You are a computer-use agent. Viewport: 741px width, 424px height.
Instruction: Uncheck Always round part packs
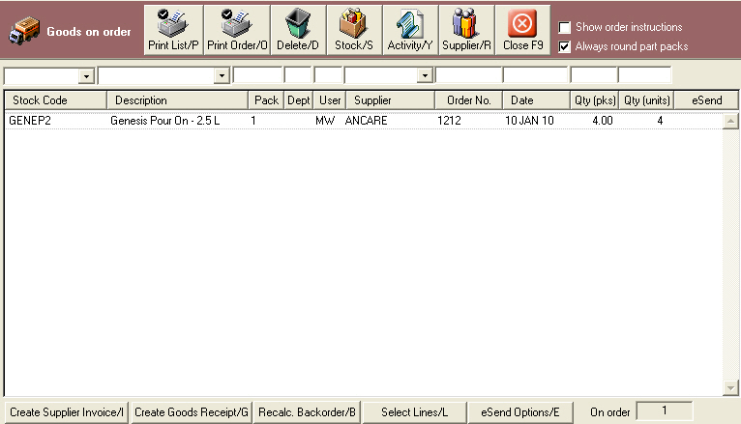pos(564,46)
